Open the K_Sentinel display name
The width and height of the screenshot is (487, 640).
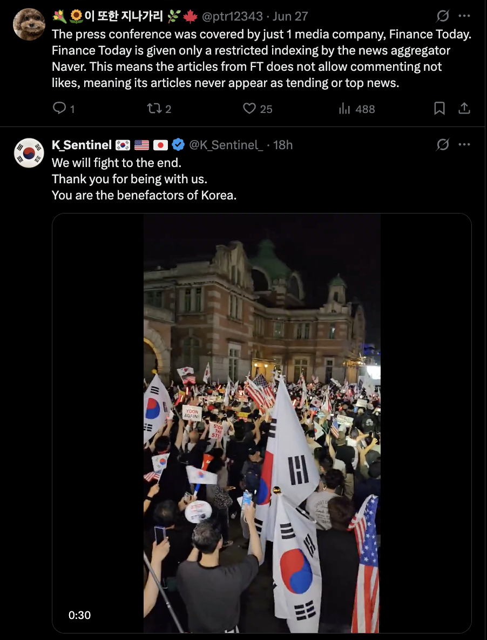click(82, 145)
